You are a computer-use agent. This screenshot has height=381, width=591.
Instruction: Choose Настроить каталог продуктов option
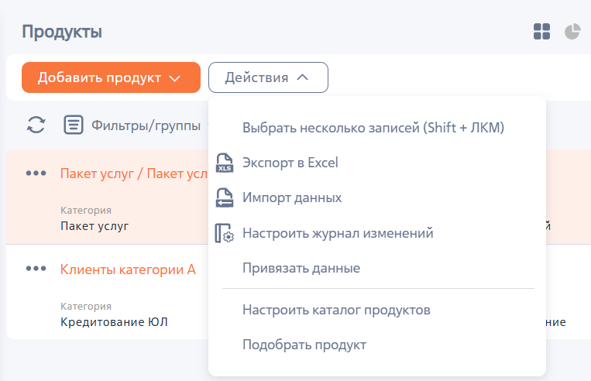click(x=336, y=311)
